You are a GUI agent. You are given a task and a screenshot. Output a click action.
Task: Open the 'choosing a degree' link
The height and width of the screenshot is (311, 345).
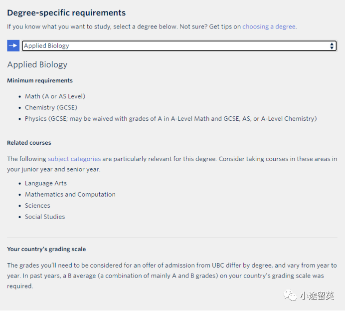269,26
